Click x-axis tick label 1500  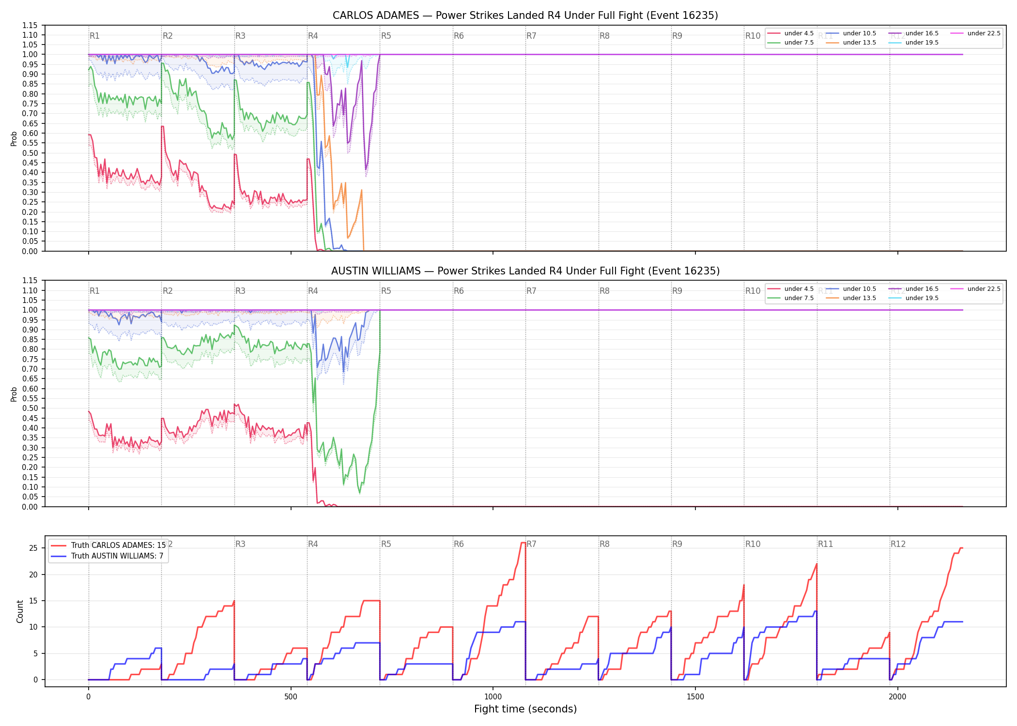(695, 697)
